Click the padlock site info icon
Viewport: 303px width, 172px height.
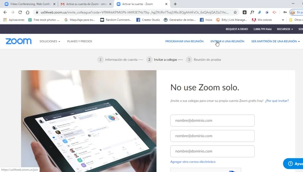tap(37, 13)
